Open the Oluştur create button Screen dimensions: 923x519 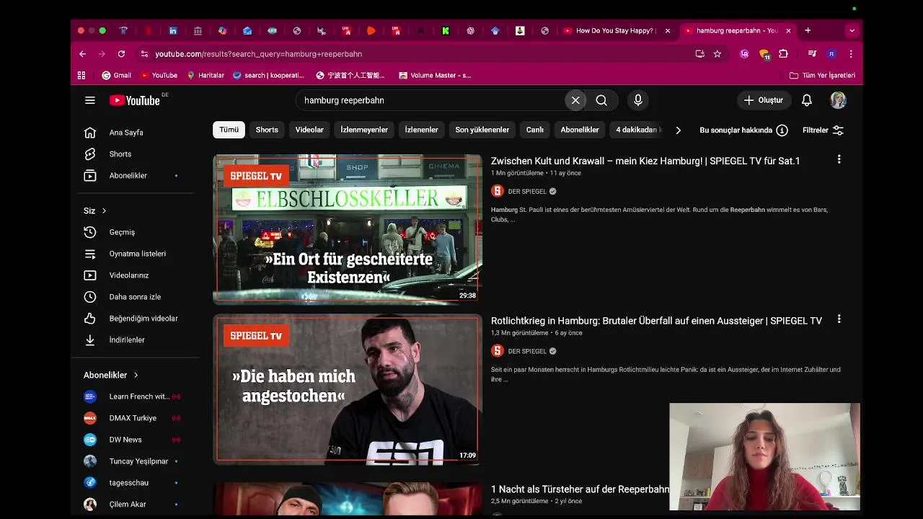[x=764, y=100]
